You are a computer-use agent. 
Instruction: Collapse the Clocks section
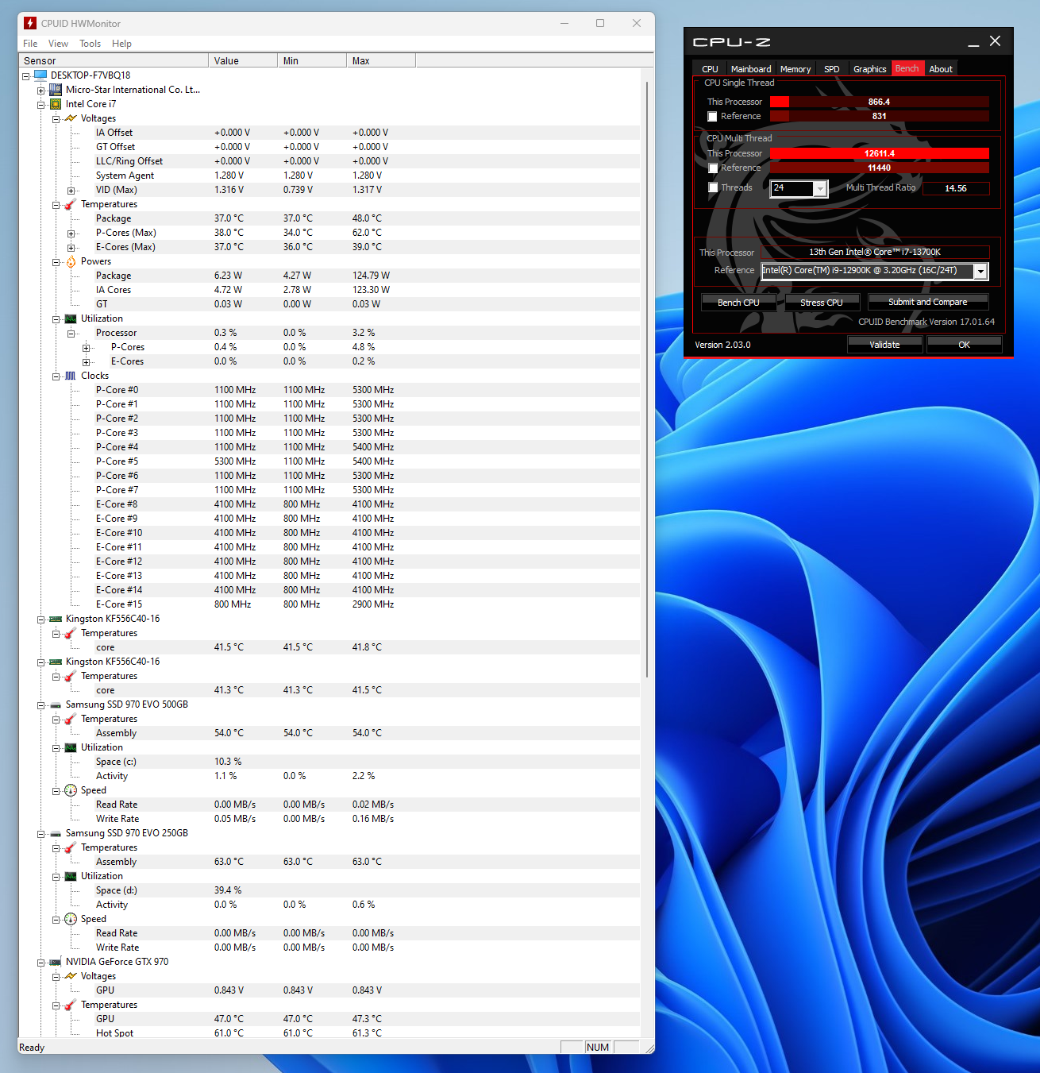[x=56, y=376]
